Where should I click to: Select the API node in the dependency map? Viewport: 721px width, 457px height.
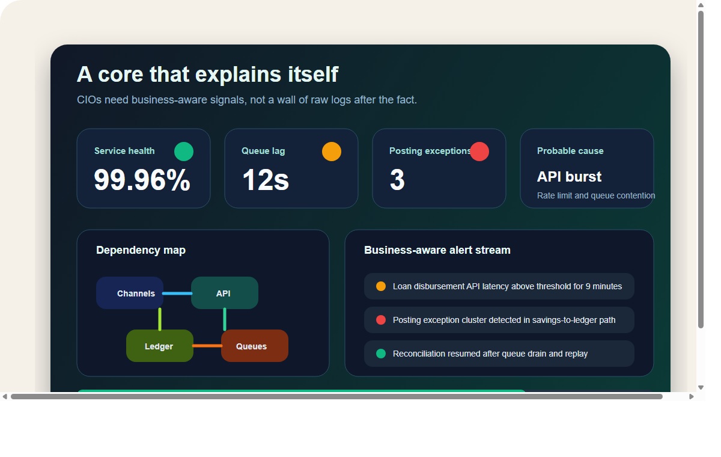click(x=224, y=293)
